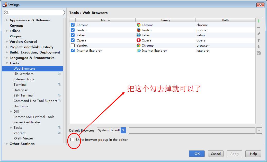Select Plugins in settings tree
This screenshot has width=267, height=162.
pyautogui.click(x=16, y=36)
